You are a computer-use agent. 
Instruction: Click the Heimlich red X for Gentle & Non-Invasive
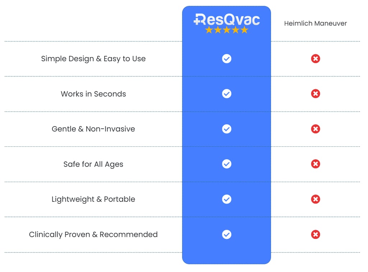pos(316,129)
